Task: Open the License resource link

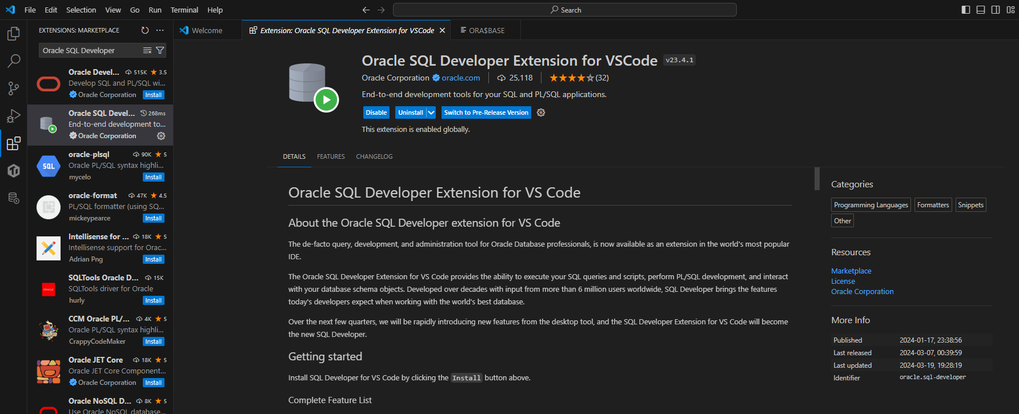Action: 843,281
